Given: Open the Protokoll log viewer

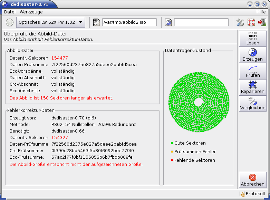Looking at the screenshot, I should (x=252, y=194).
